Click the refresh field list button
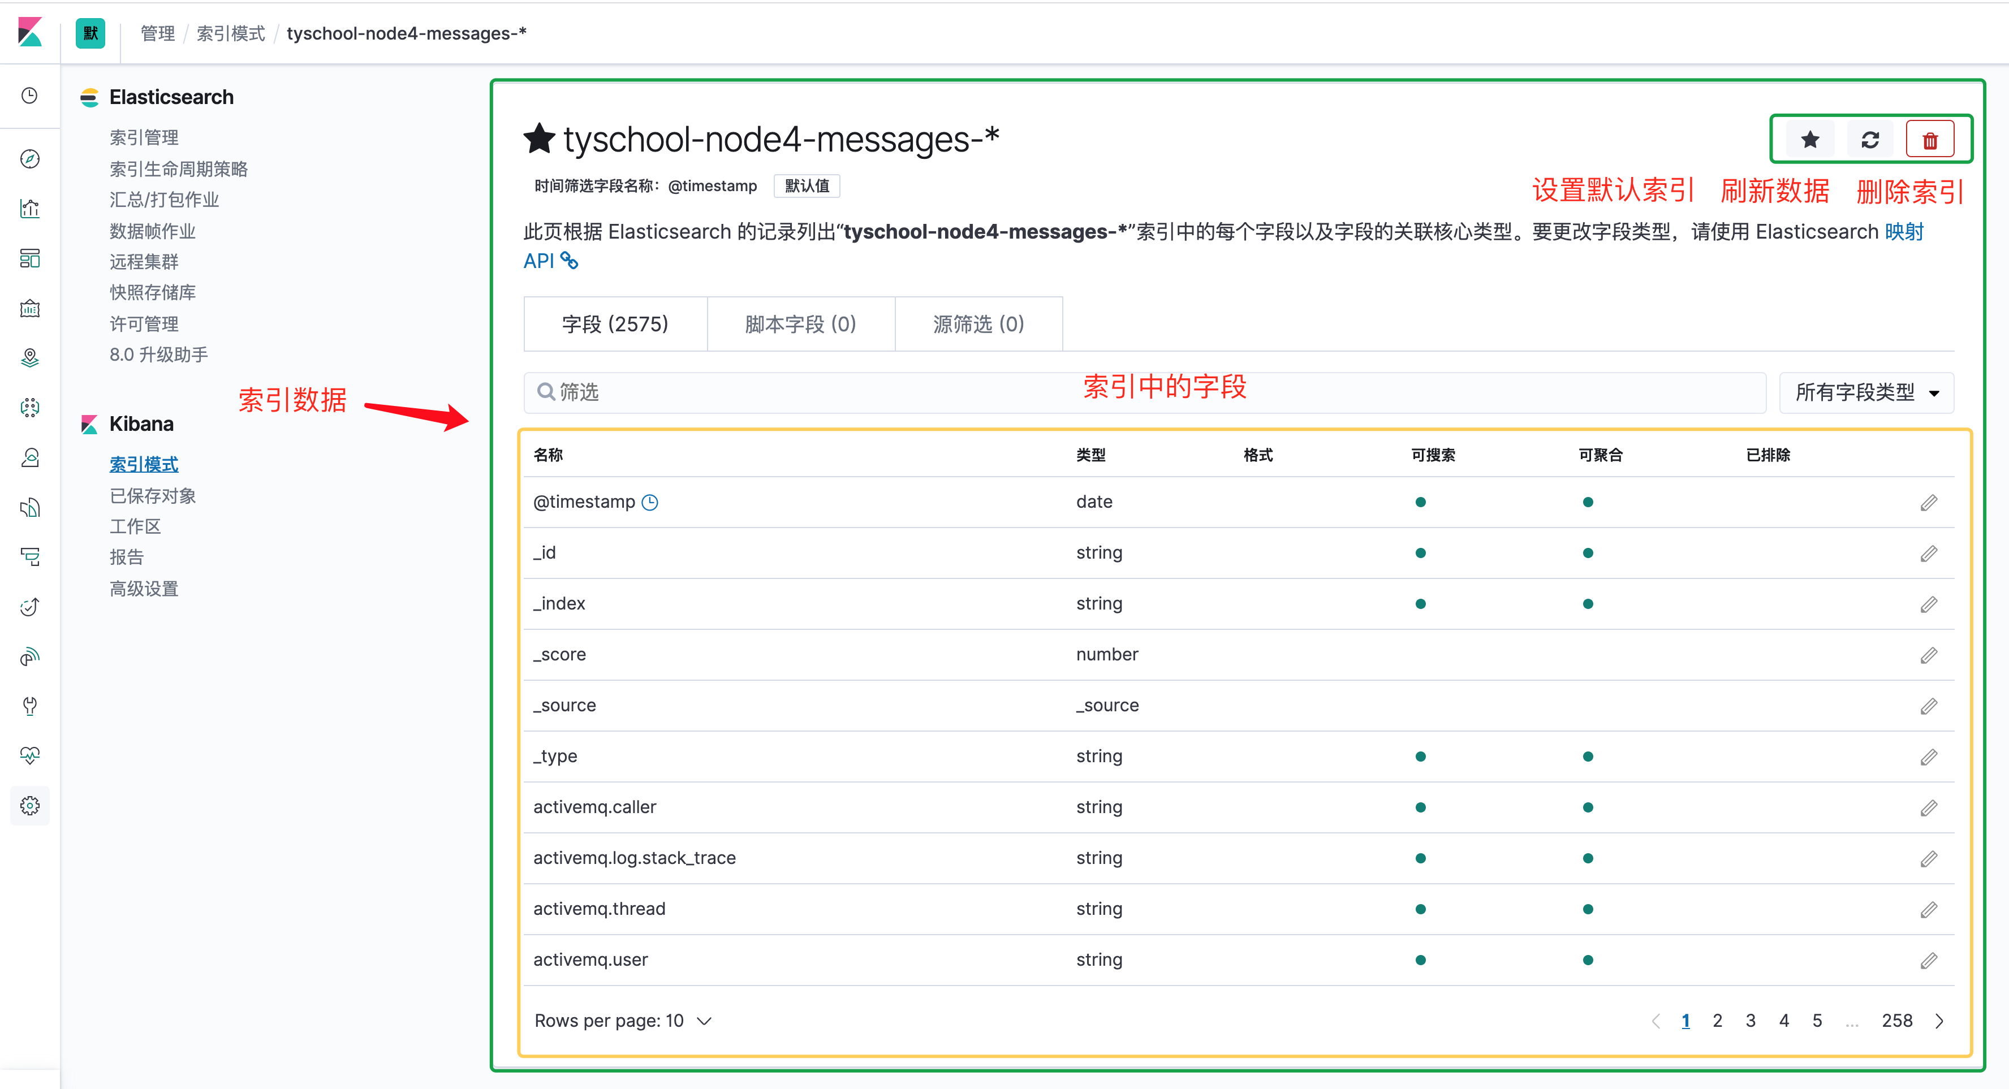The width and height of the screenshot is (2009, 1089). pos(1870,139)
